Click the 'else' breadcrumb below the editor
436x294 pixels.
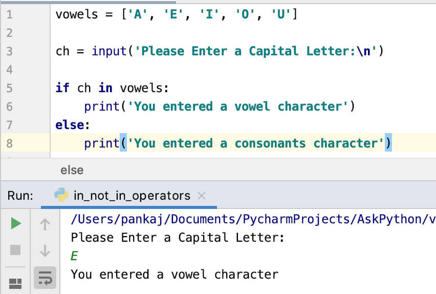[x=72, y=170]
